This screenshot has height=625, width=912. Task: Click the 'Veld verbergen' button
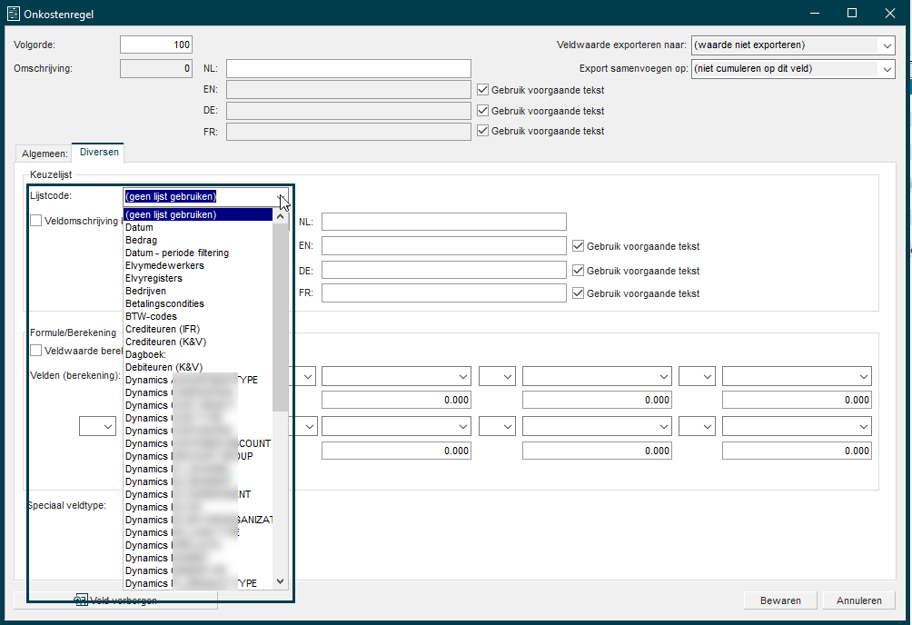(115, 600)
